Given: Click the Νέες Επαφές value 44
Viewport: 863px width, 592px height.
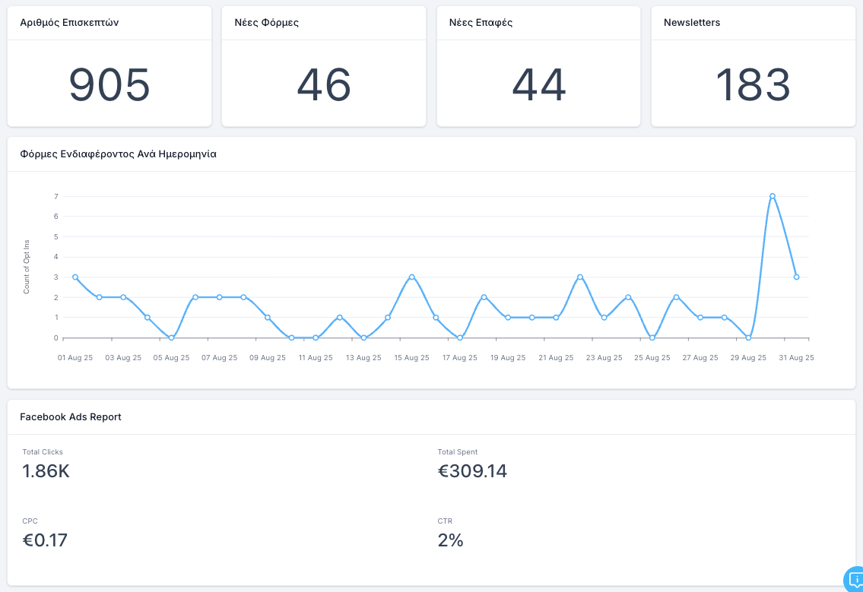Looking at the screenshot, I should click(538, 84).
